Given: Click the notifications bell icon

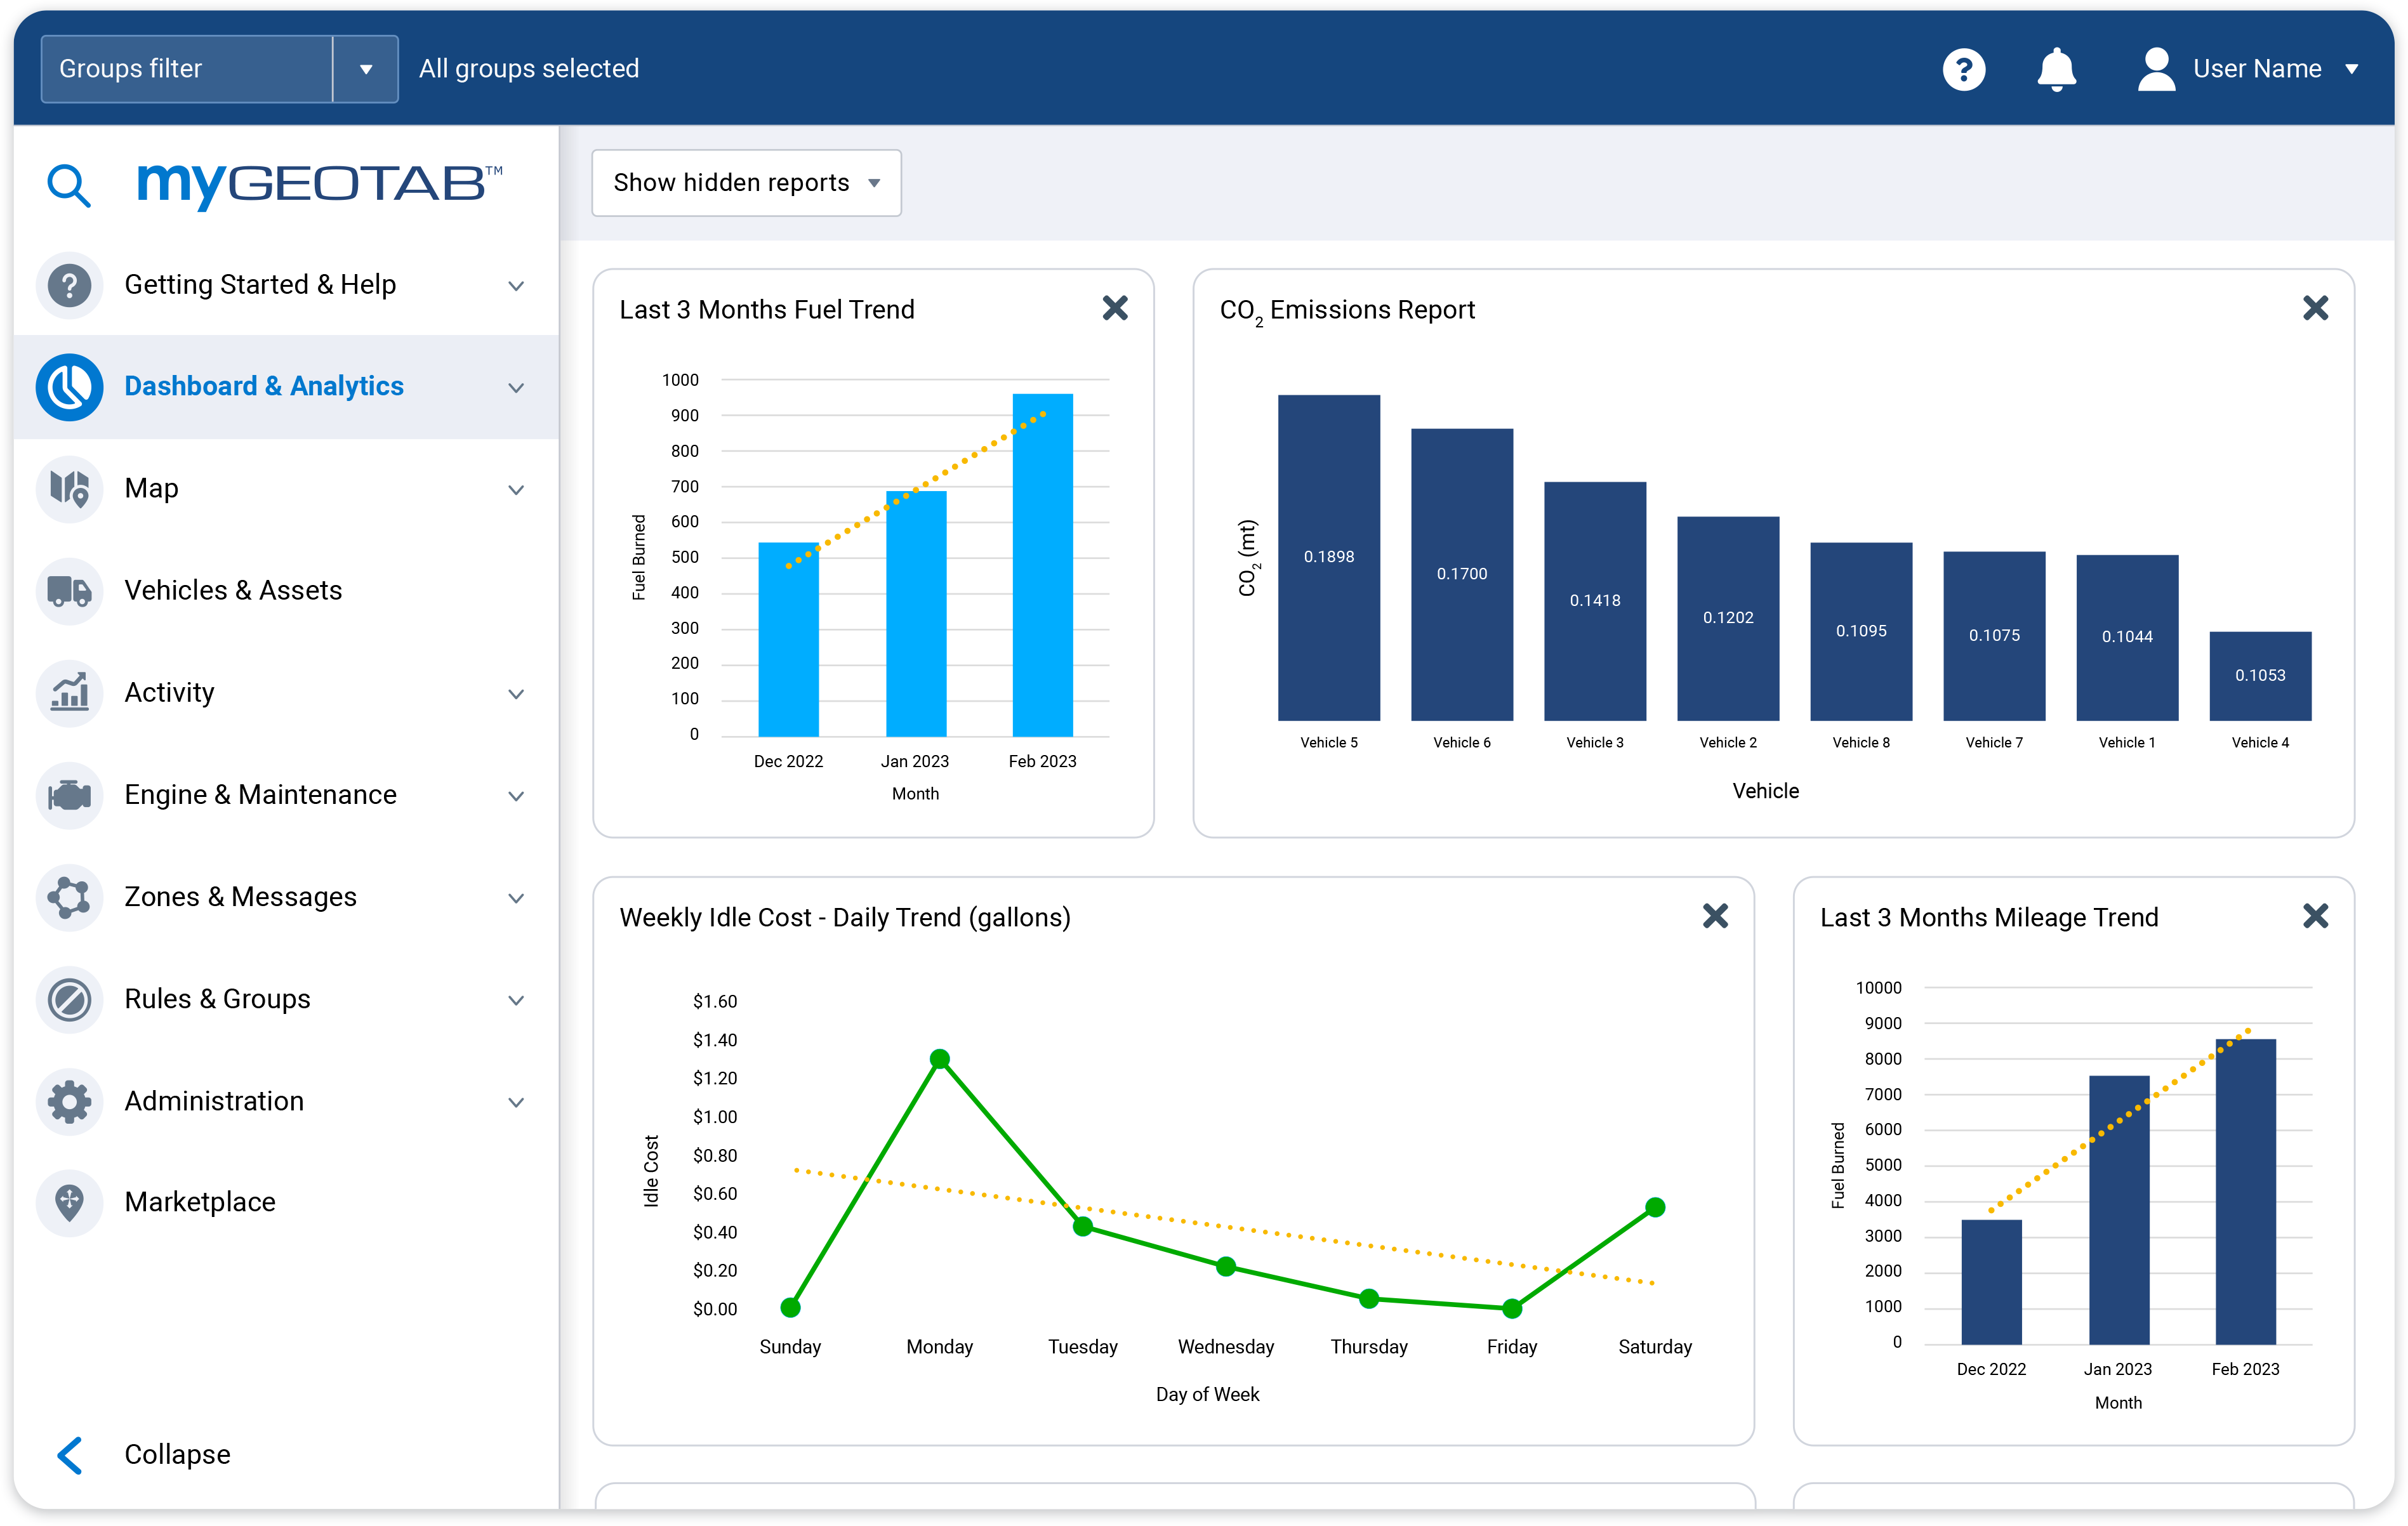Looking at the screenshot, I should [x=2056, y=69].
